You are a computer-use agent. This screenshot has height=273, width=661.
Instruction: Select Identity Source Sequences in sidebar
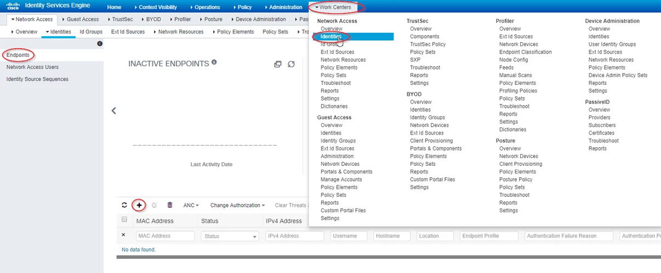(37, 79)
